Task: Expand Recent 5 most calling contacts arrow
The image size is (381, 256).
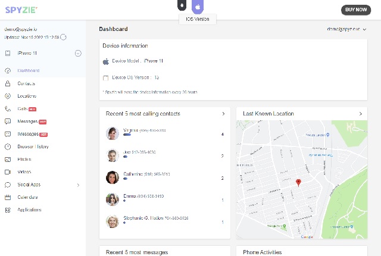Action: 223,114
